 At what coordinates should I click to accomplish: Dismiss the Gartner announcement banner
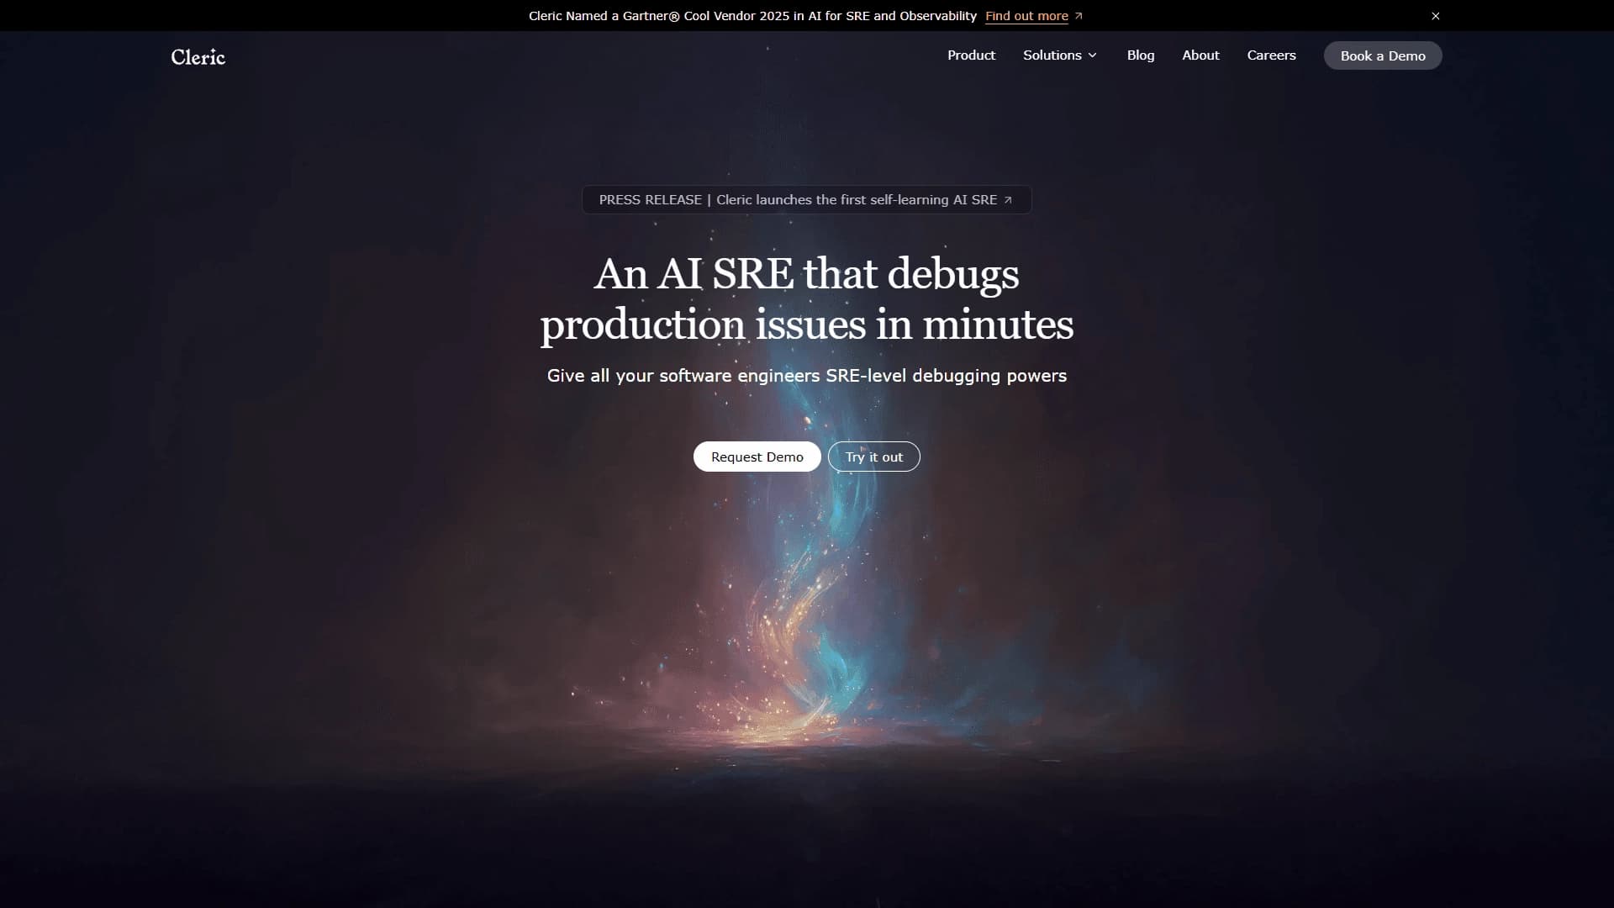(1436, 16)
